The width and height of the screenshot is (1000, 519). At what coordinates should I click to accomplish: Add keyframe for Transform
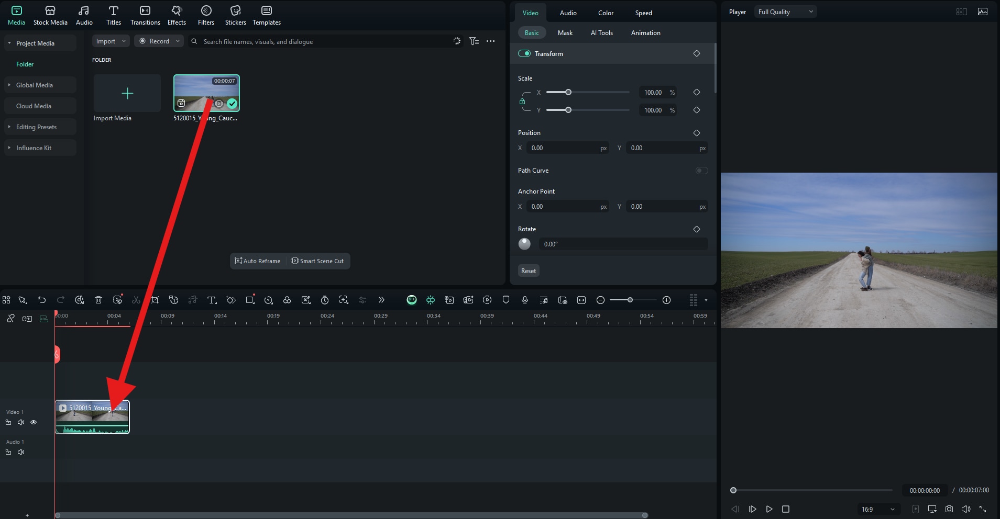(x=697, y=53)
